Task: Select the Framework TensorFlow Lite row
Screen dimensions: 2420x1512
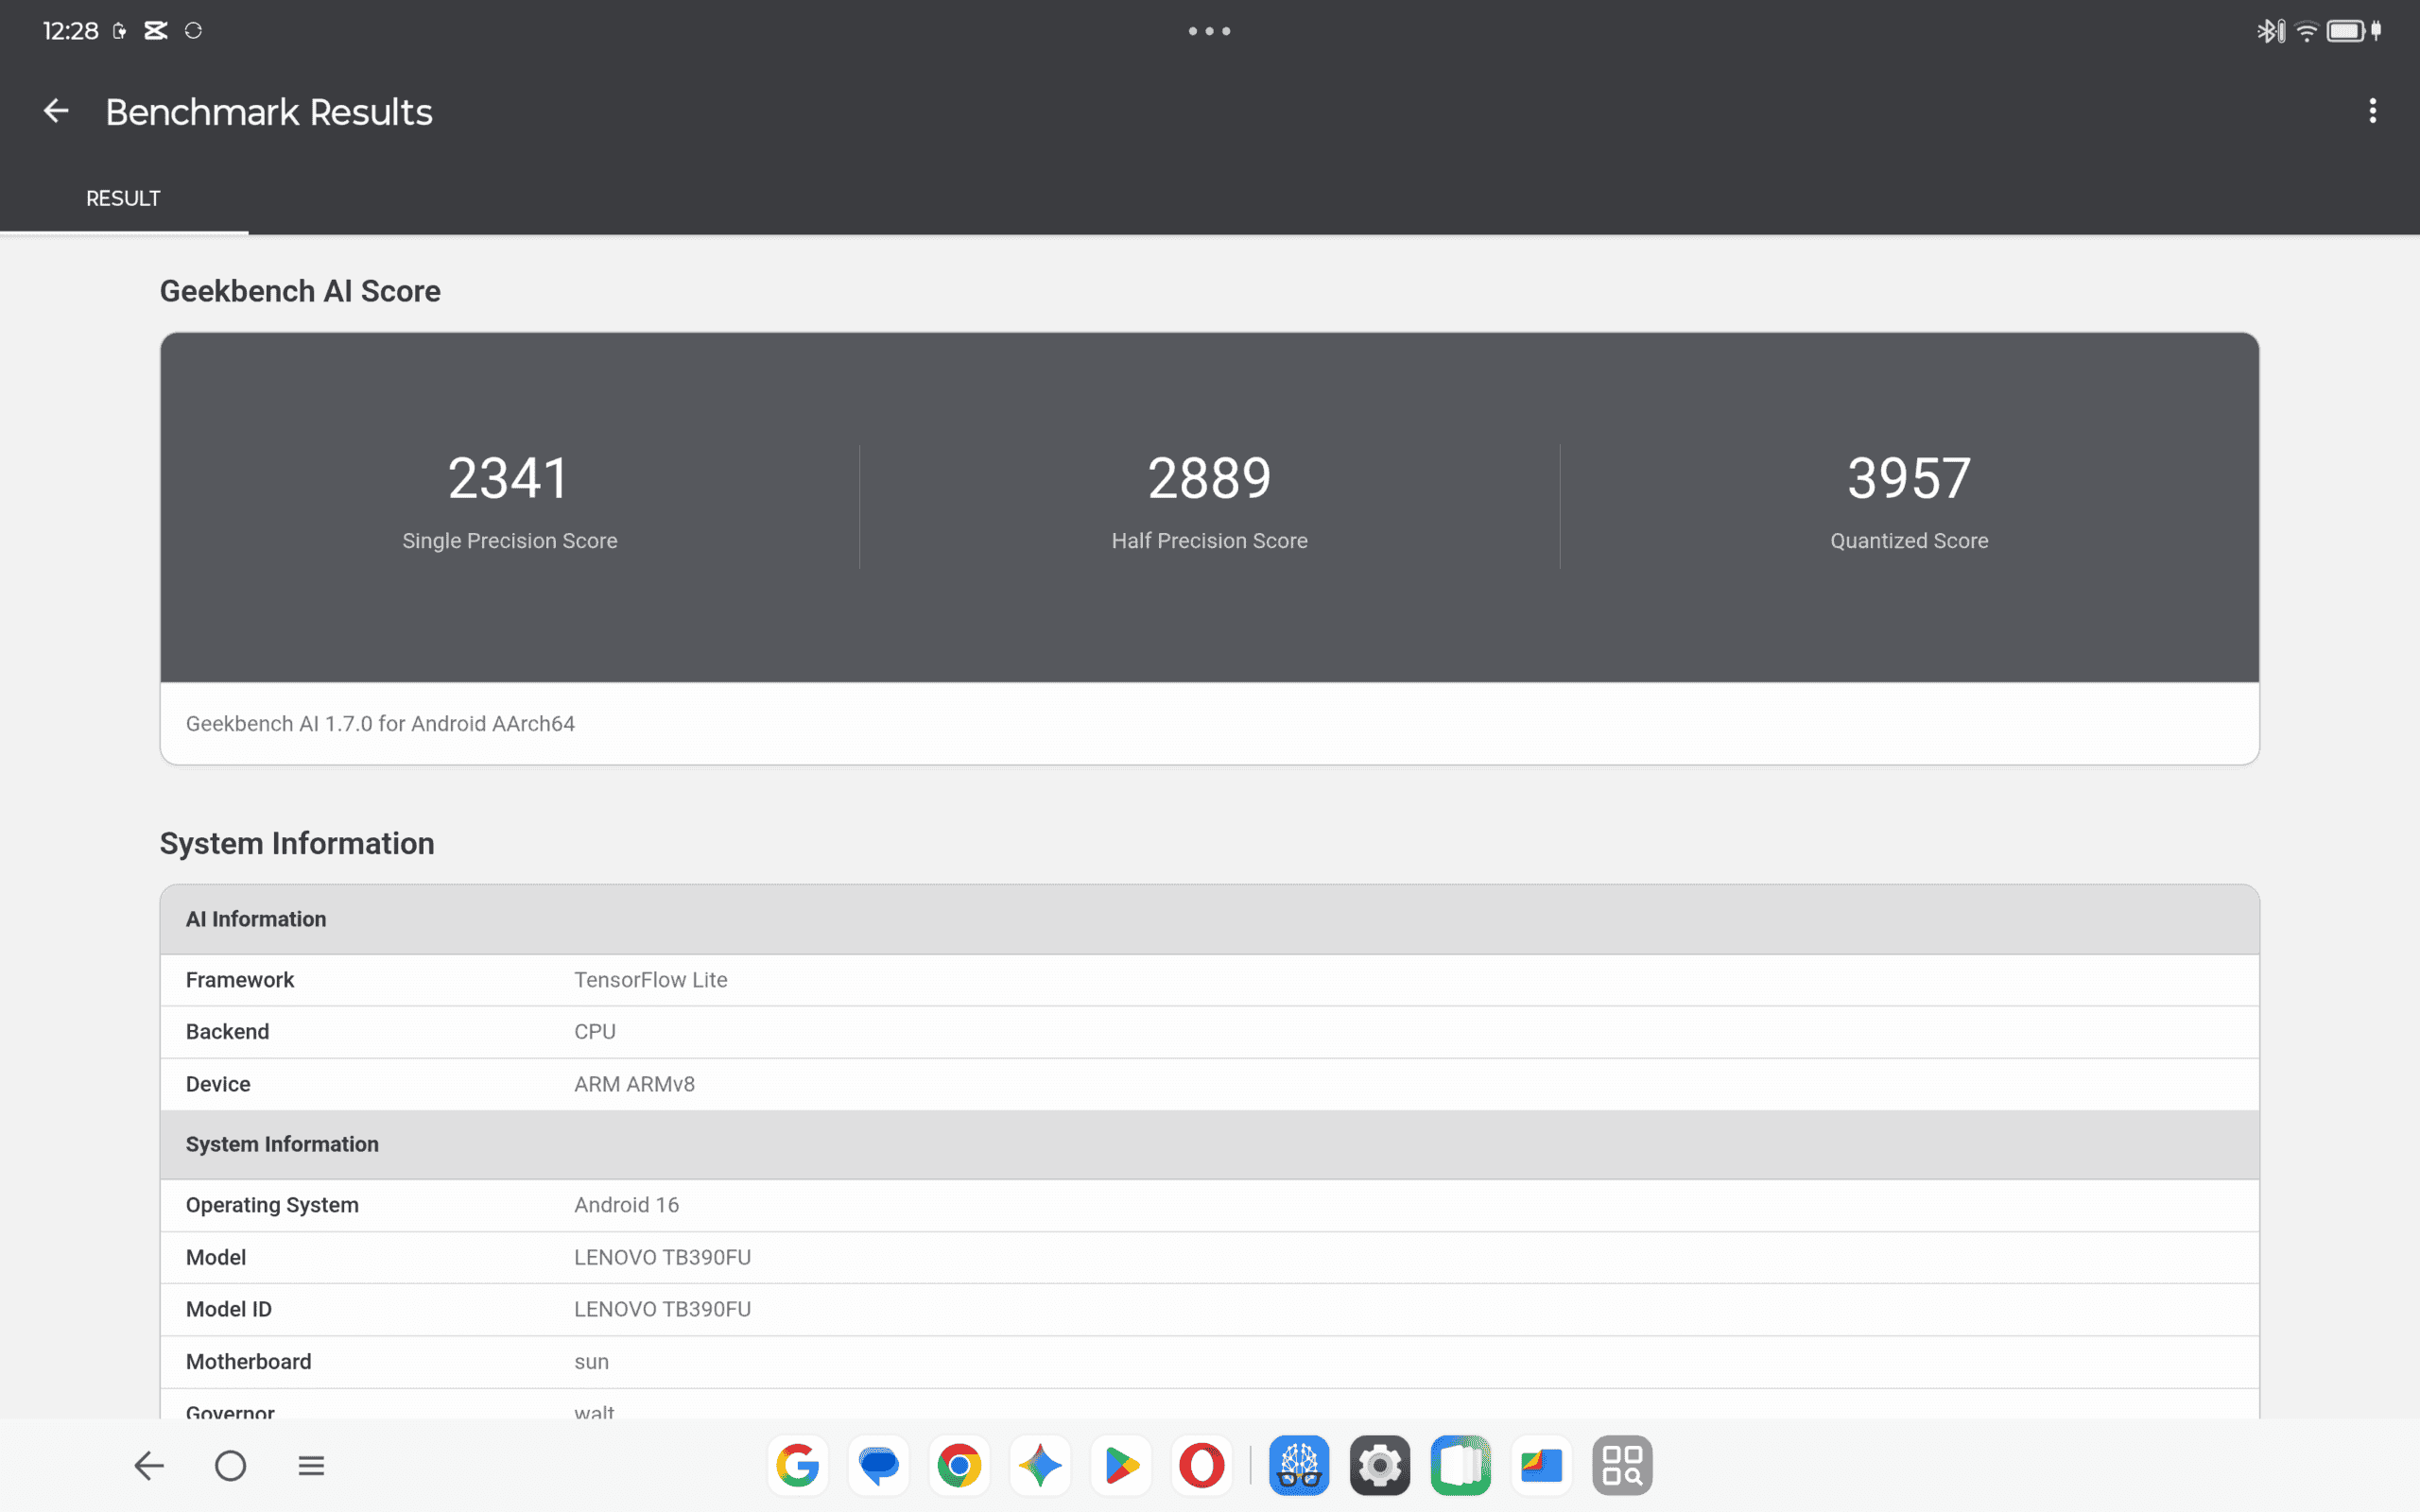Action: coord(1209,980)
